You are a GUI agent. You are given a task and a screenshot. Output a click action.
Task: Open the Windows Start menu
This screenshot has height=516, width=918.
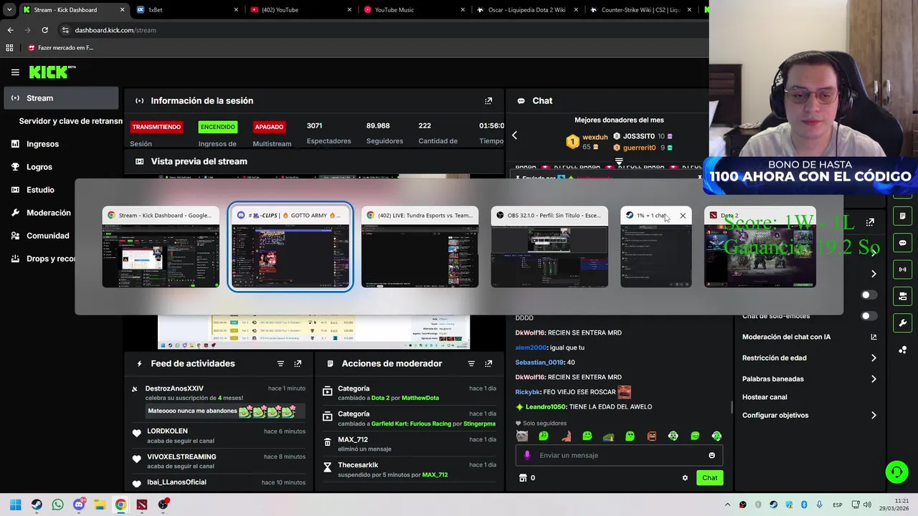click(x=16, y=505)
